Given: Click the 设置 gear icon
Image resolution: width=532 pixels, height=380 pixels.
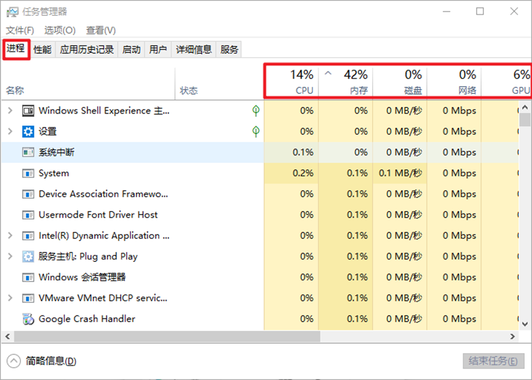Looking at the screenshot, I should click(28, 132).
